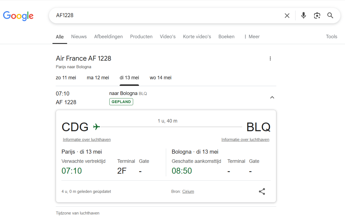
Task: Open the airport information link under CDG
Action: click(x=87, y=140)
